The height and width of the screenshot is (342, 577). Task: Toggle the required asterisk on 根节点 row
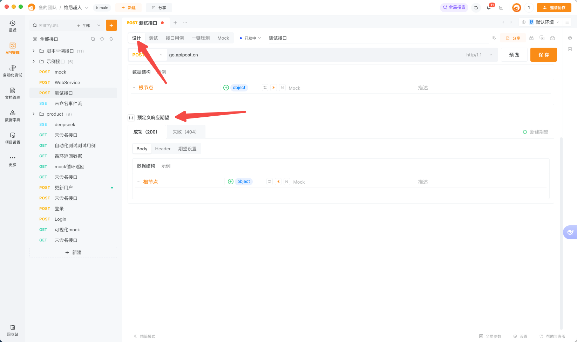point(274,88)
